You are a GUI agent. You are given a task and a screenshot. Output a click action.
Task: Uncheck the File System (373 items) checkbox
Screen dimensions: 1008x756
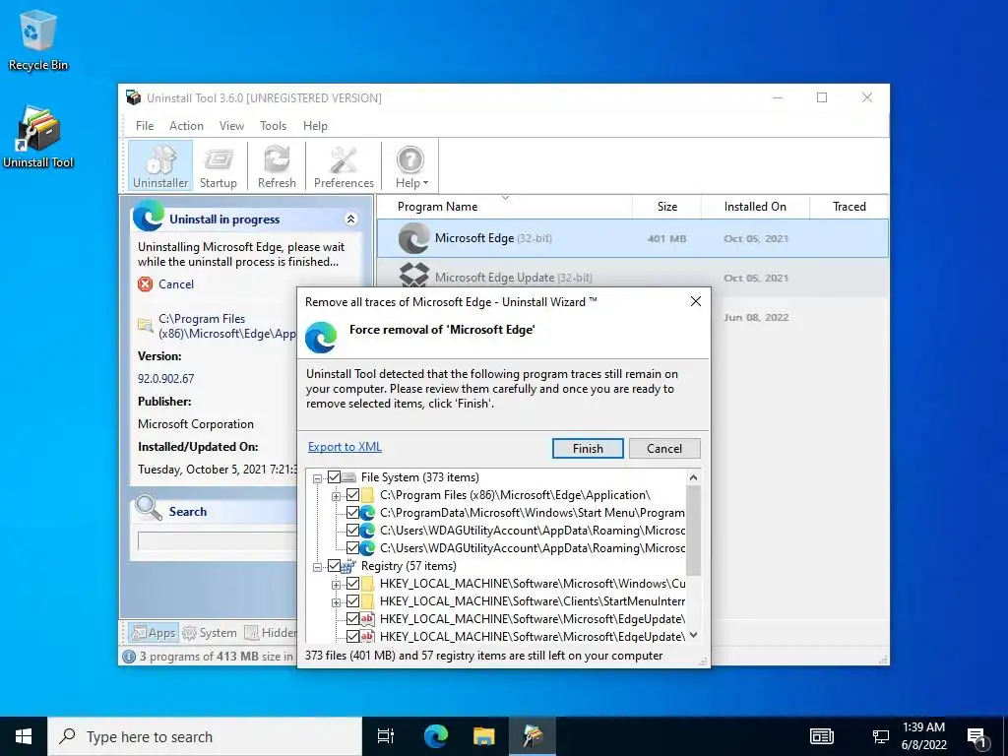[334, 477]
